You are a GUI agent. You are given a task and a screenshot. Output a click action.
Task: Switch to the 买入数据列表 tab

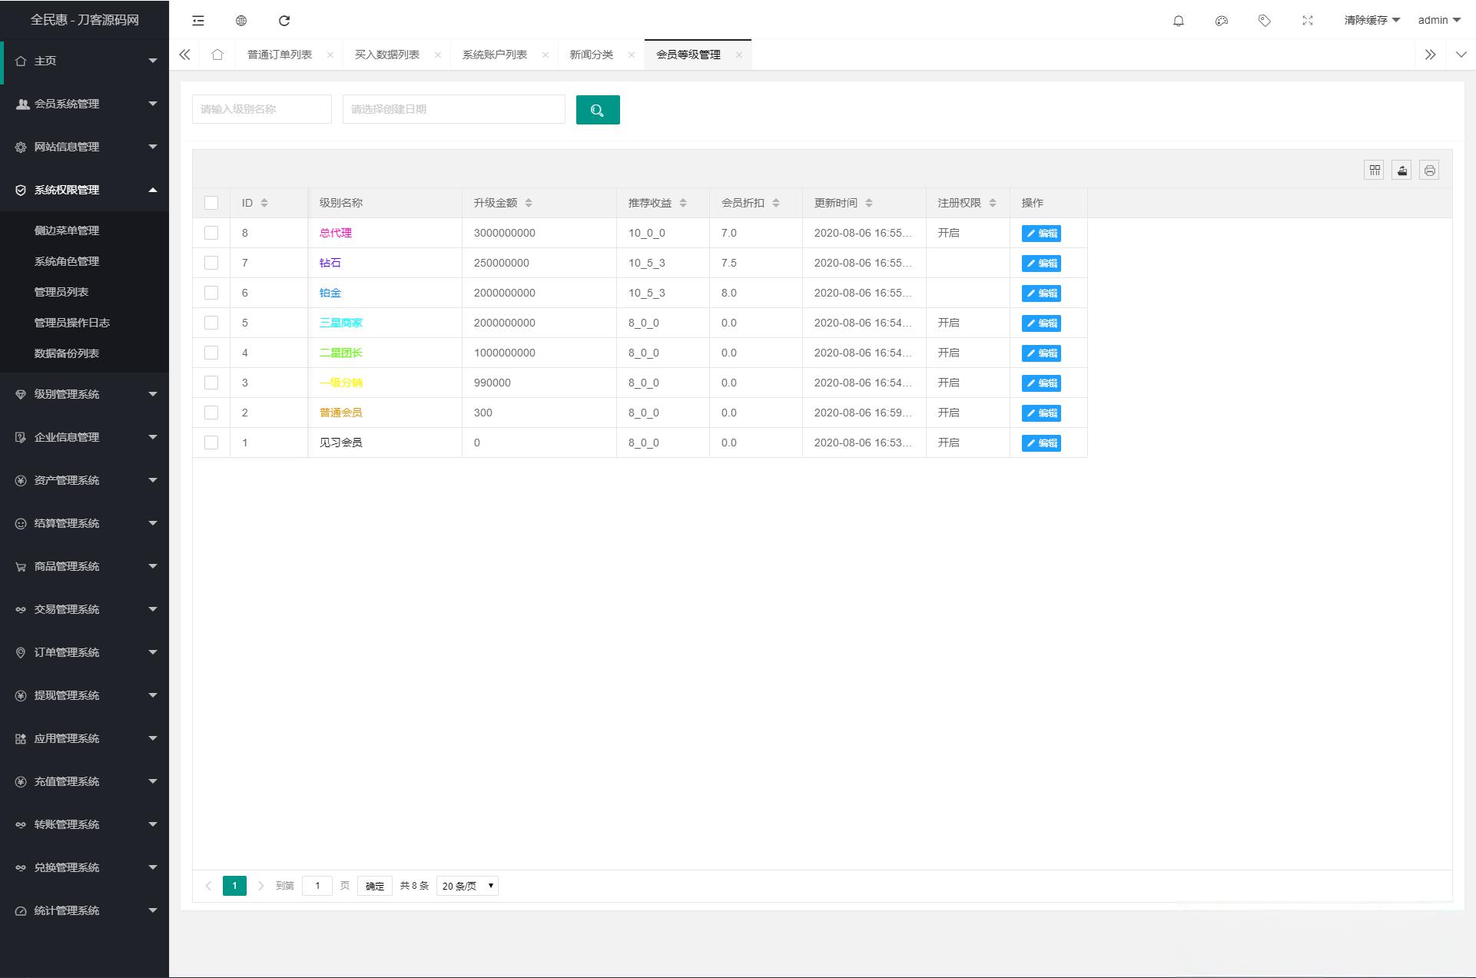tap(387, 55)
